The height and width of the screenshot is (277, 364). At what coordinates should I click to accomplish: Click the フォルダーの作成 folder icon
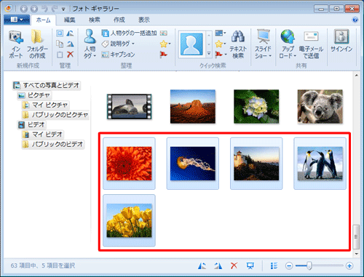point(37,37)
